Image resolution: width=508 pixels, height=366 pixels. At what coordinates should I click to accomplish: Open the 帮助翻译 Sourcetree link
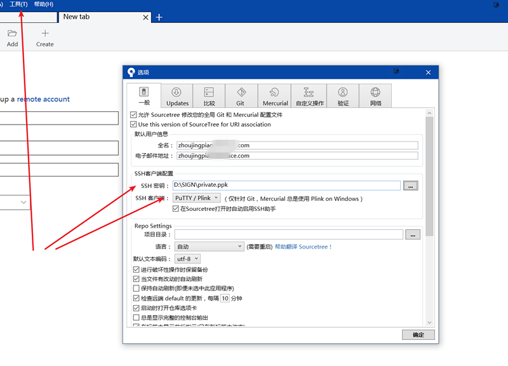click(x=304, y=247)
